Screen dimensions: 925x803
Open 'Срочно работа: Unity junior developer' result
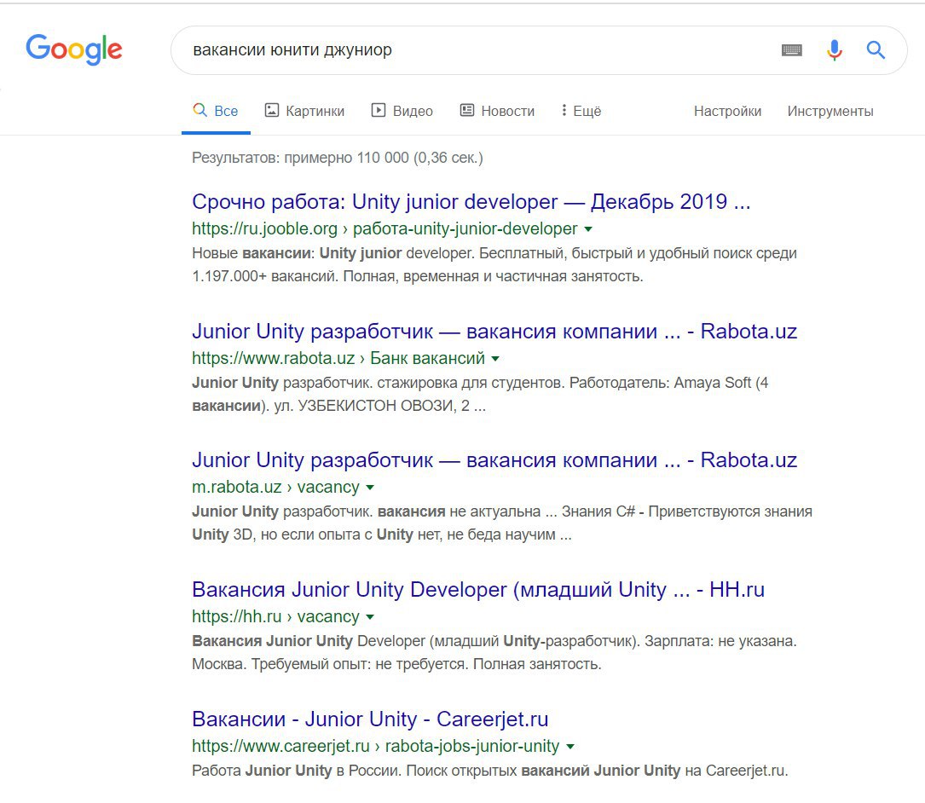[x=471, y=202]
